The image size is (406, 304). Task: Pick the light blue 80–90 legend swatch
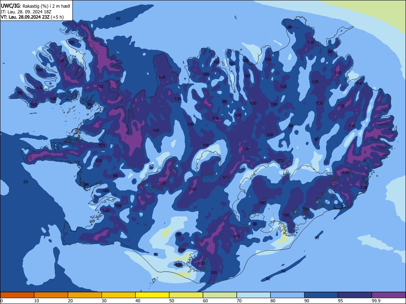pos(287,295)
